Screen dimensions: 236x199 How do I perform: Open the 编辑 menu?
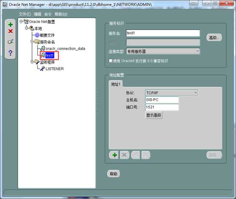click(x=37, y=14)
